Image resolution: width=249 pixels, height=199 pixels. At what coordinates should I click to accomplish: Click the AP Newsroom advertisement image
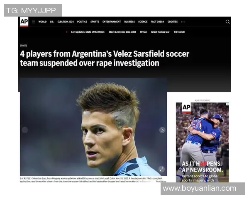click(202, 142)
